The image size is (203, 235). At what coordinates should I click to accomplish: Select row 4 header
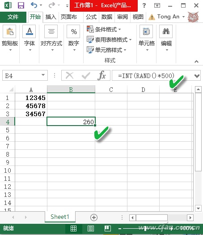[x=7, y=122]
